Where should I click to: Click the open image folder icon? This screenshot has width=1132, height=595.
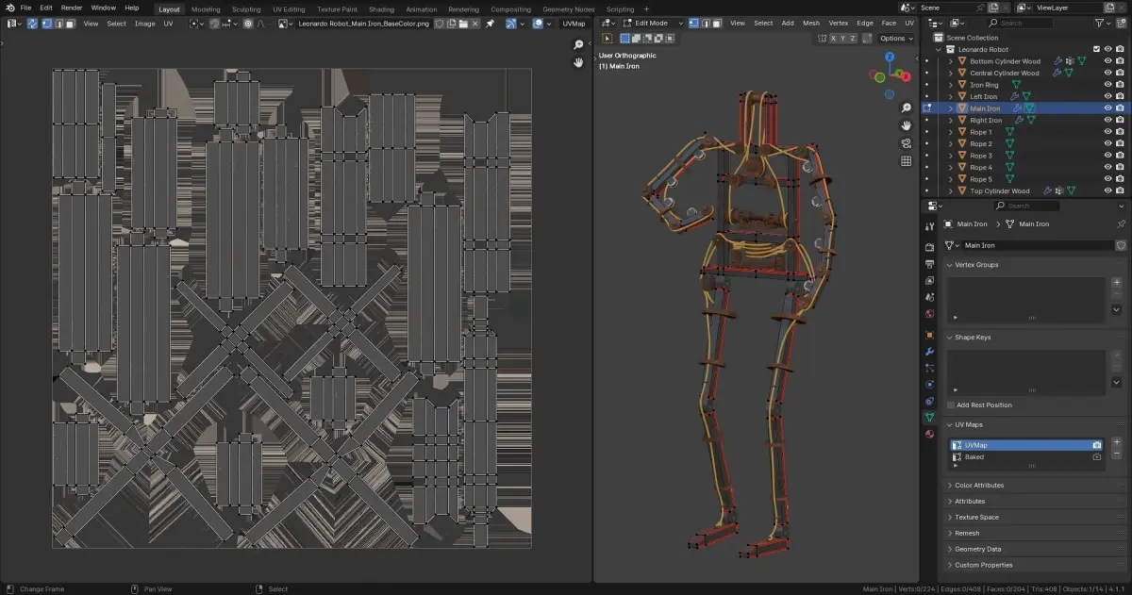[x=463, y=23]
